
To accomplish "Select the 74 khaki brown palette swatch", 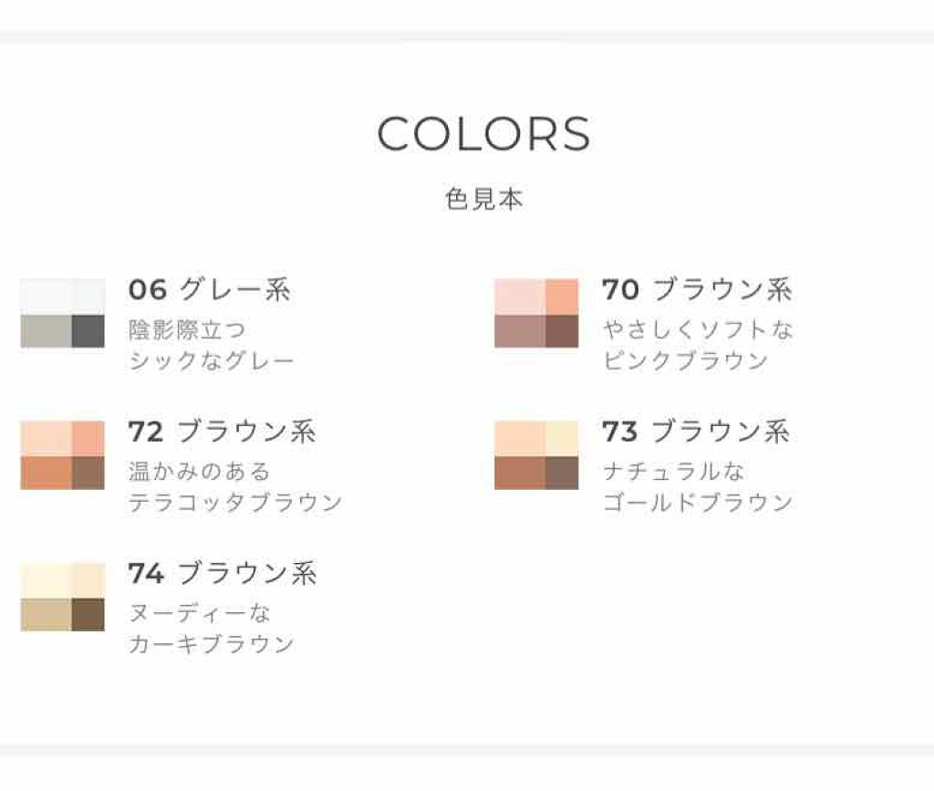I will click(x=62, y=597).
